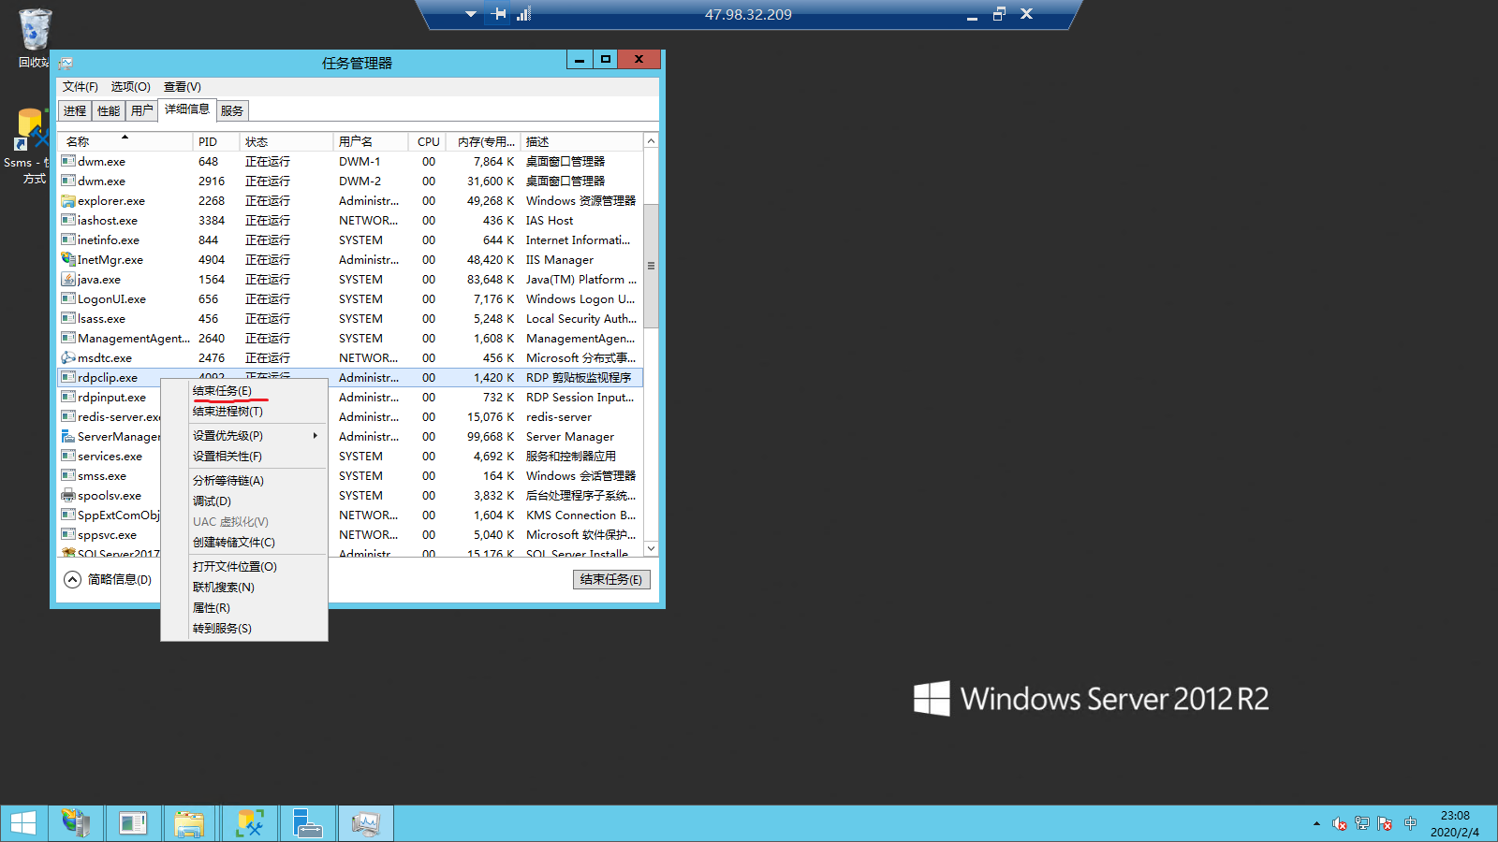
Task: Switch to the 用户 tab
Action: point(142,110)
